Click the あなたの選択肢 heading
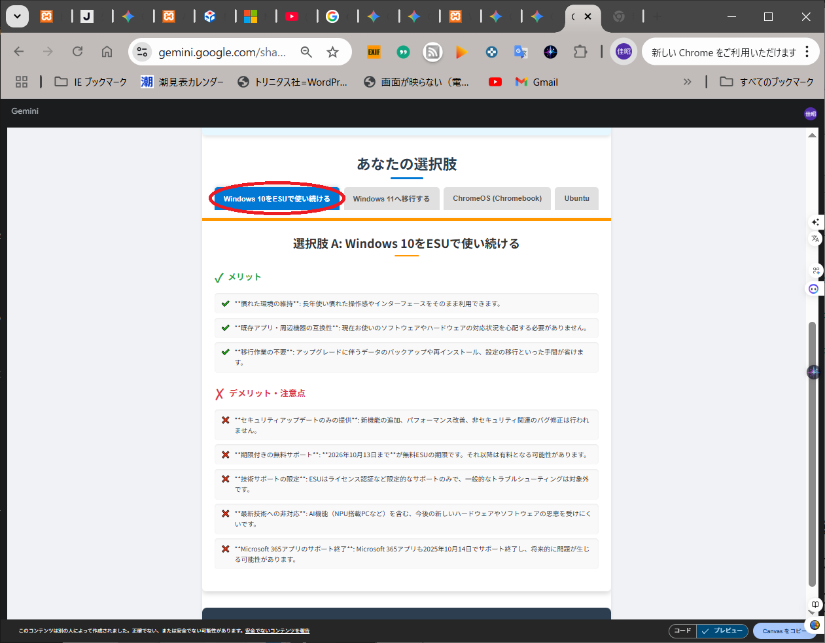 [x=406, y=164]
